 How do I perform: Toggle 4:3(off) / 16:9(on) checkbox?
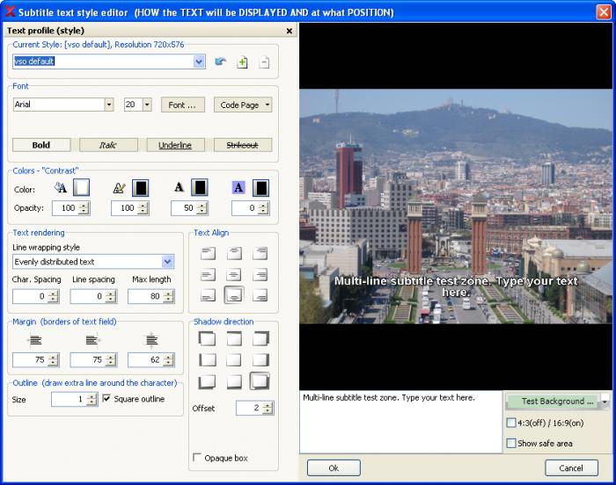coord(511,423)
